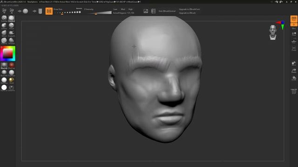Screen dimensions: 298x167
Task: Activate the Rotate view navigation icon
Action: click(294, 78)
